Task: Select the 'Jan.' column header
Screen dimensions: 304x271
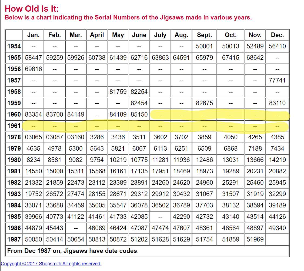Action: [x=33, y=35]
